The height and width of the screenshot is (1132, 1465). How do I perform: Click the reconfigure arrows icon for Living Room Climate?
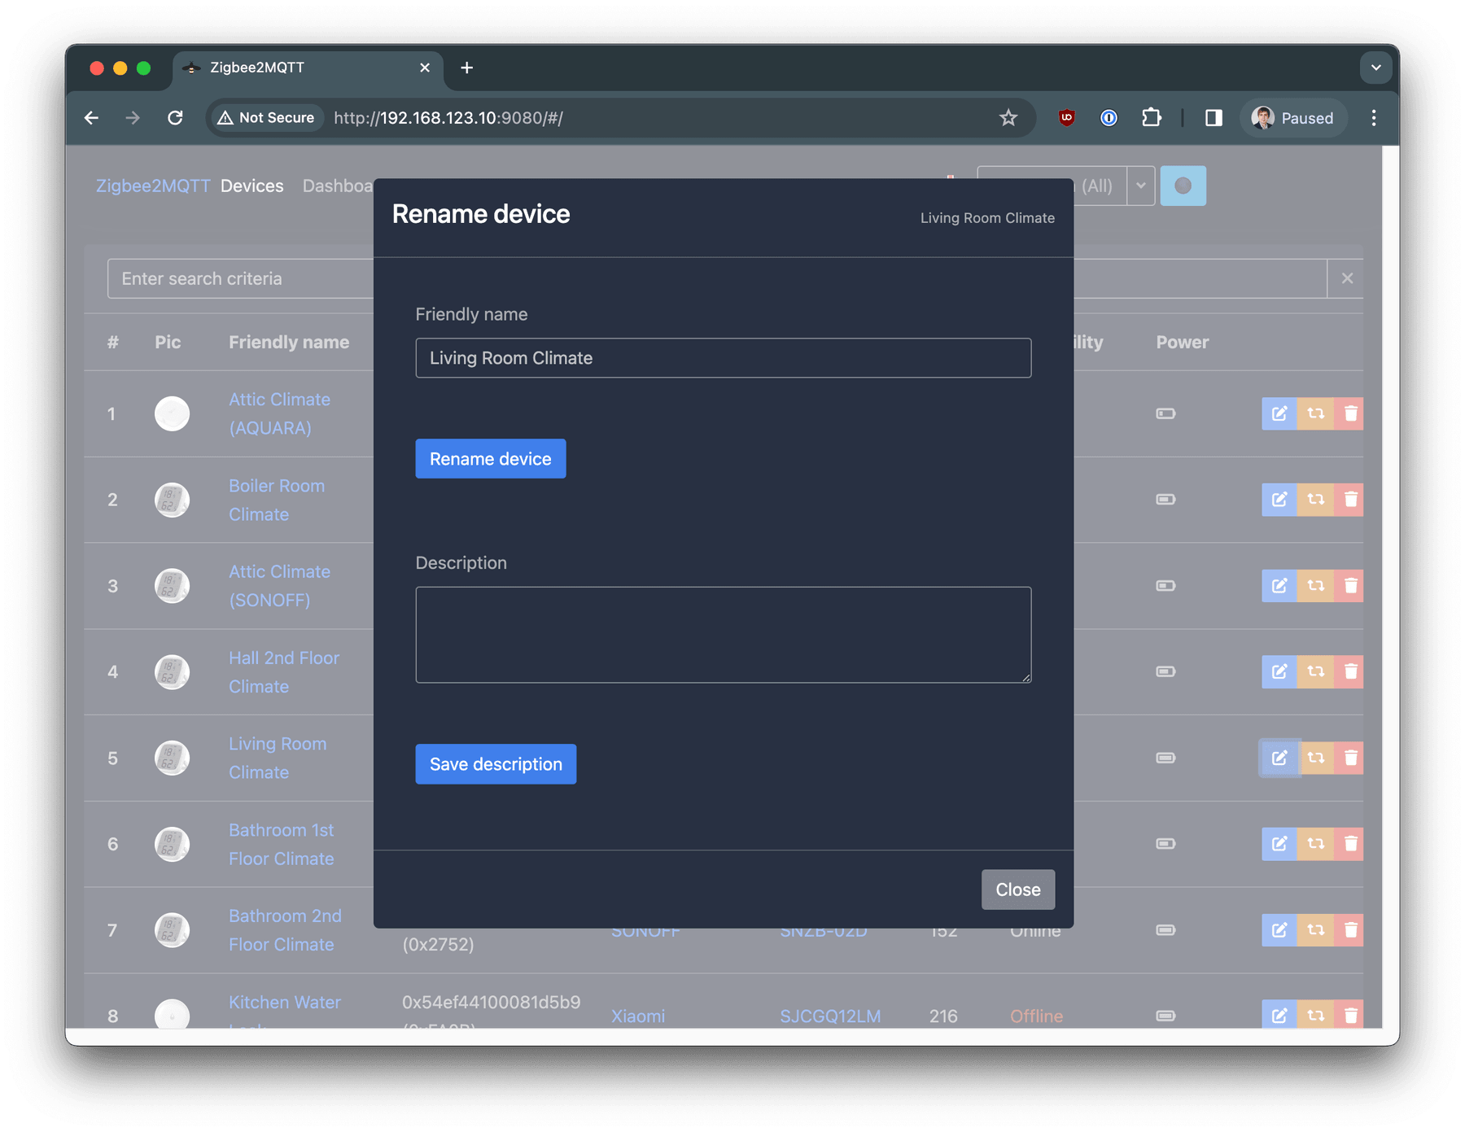click(x=1314, y=758)
